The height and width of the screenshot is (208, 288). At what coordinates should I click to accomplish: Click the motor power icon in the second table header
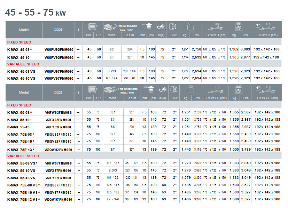click(x=93, y=89)
